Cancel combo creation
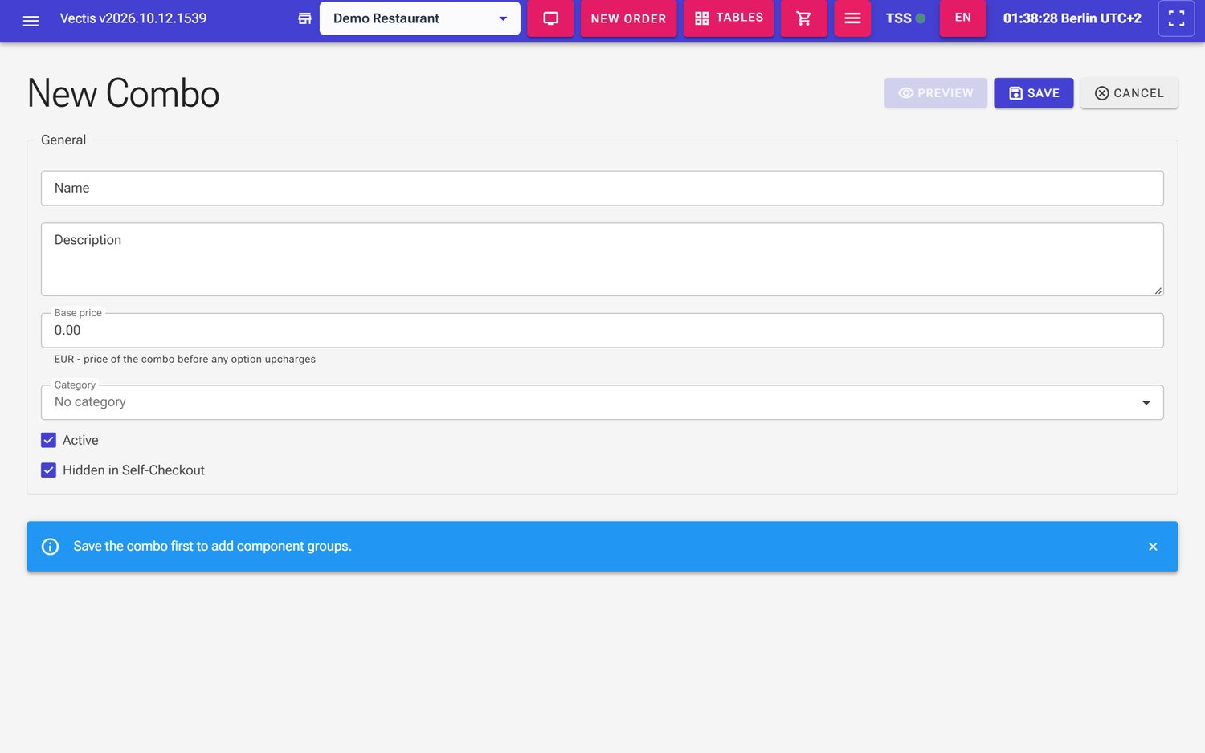 [x=1129, y=93]
